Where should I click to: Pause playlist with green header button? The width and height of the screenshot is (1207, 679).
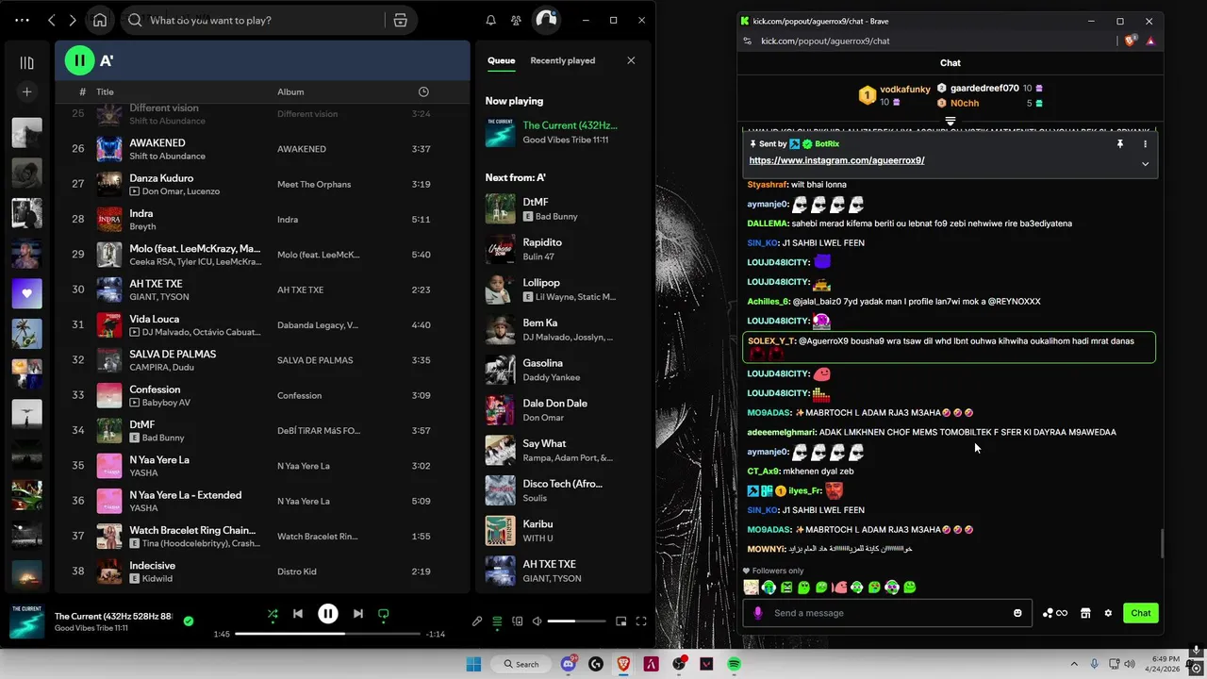point(79,60)
